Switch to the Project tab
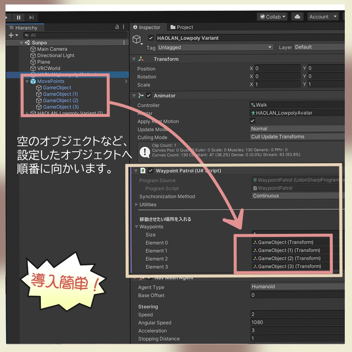 click(182, 27)
